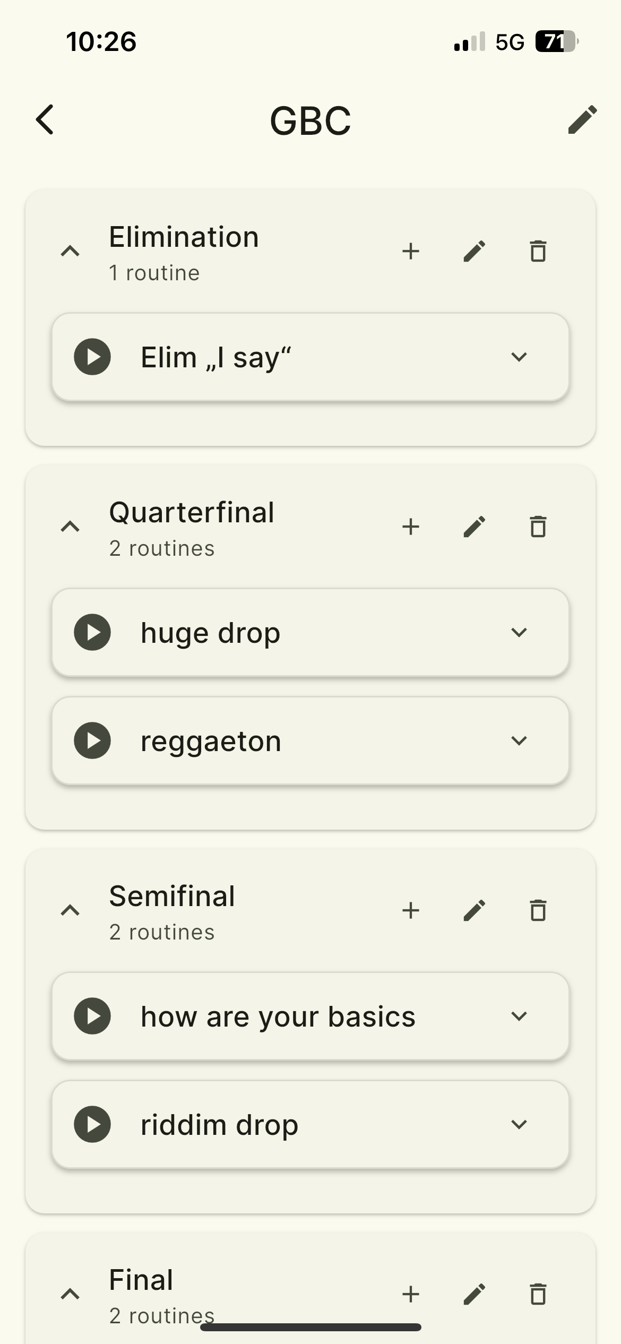Play the 'riddim drop' routine
The width and height of the screenshot is (621, 1344).
point(92,1124)
